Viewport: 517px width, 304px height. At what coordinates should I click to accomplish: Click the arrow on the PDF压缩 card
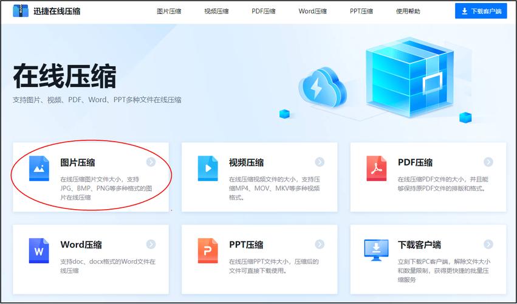click(488, 162)
